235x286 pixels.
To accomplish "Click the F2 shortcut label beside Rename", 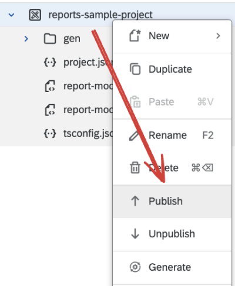I will pos(208,135).
